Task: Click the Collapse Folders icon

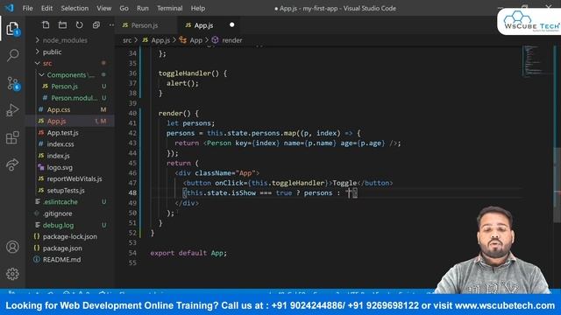Action: click(x=96, y=25)
